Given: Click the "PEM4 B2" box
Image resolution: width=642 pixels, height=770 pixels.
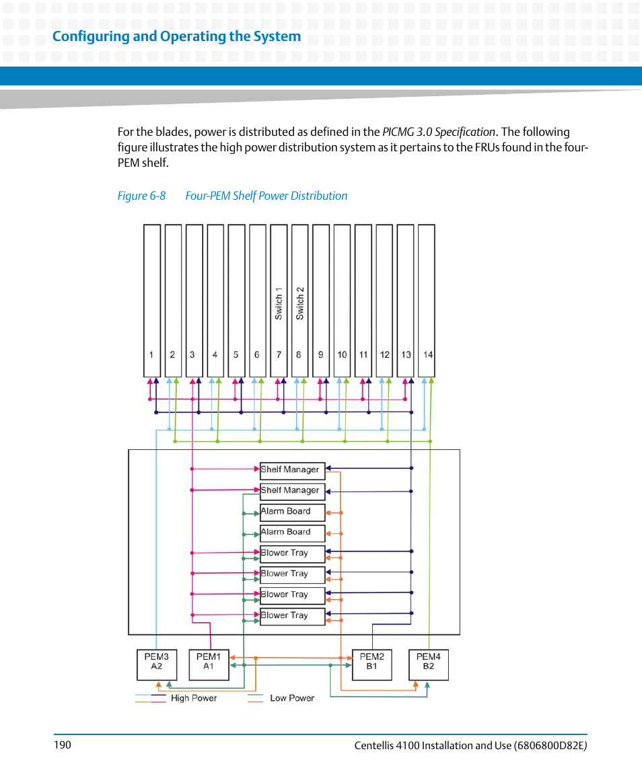Looking at the screenshot, I should click(x=429, y=665).
